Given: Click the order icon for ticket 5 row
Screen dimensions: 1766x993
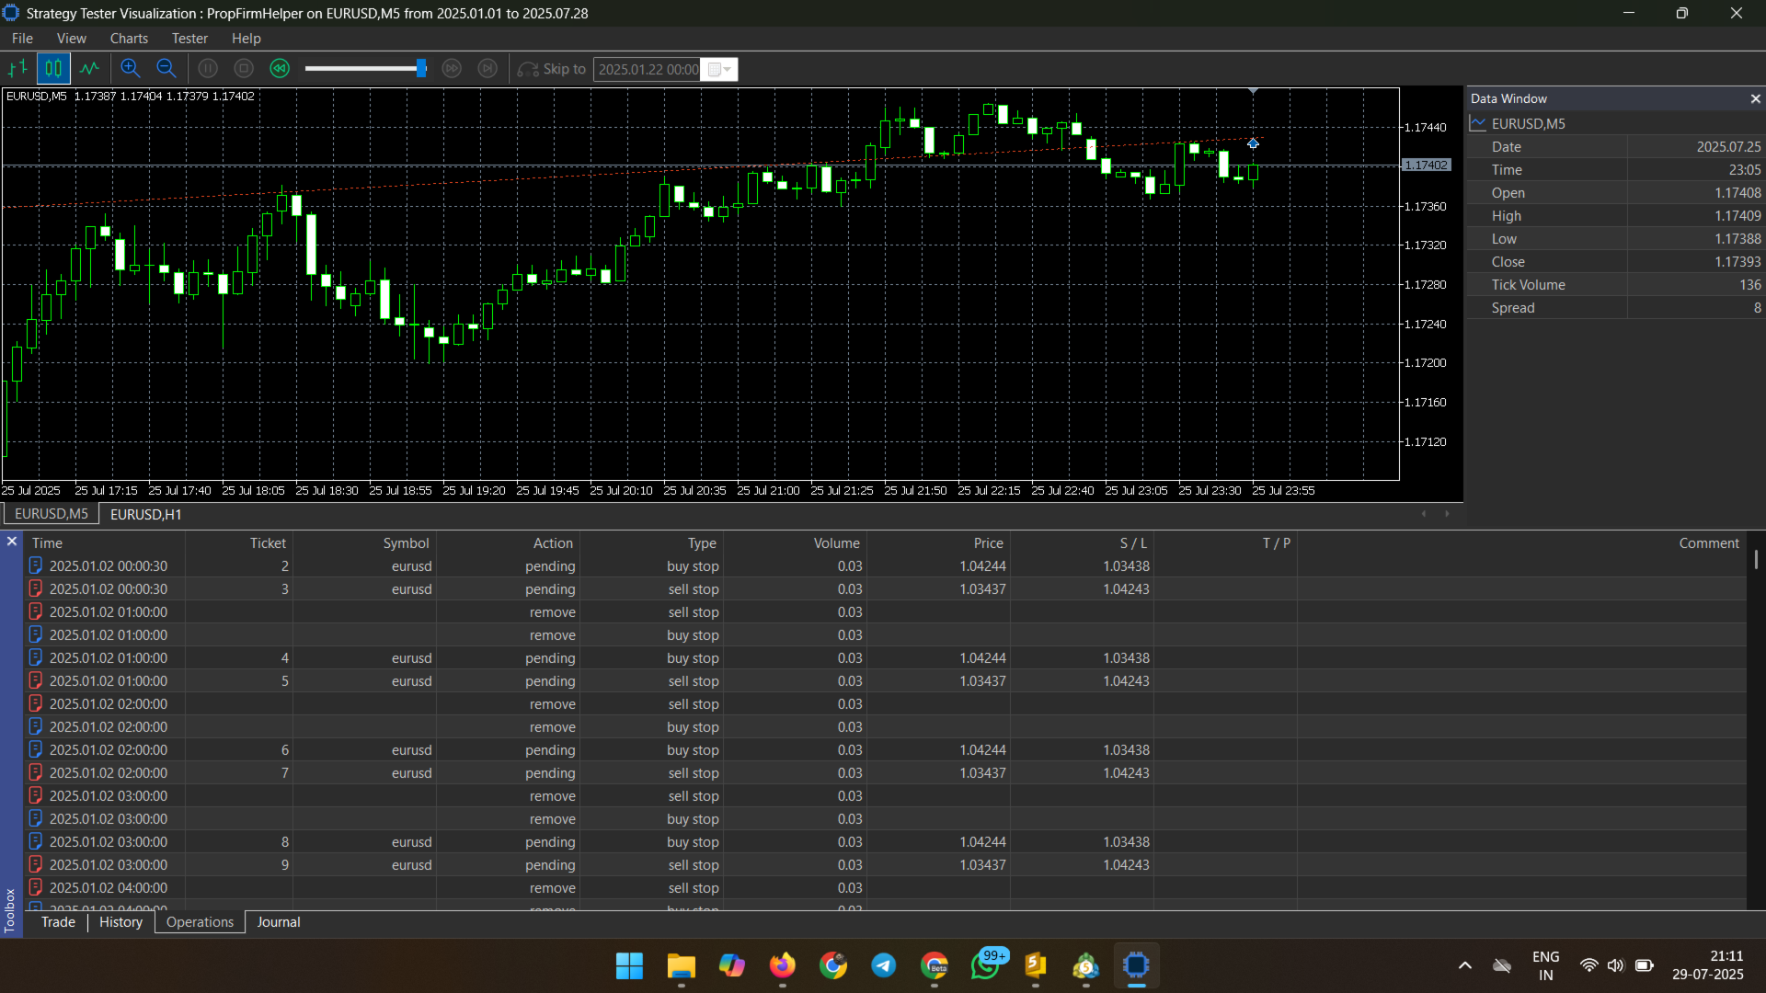Looking at the screenshot, I should pyautogui.click(x=36, y=680).
